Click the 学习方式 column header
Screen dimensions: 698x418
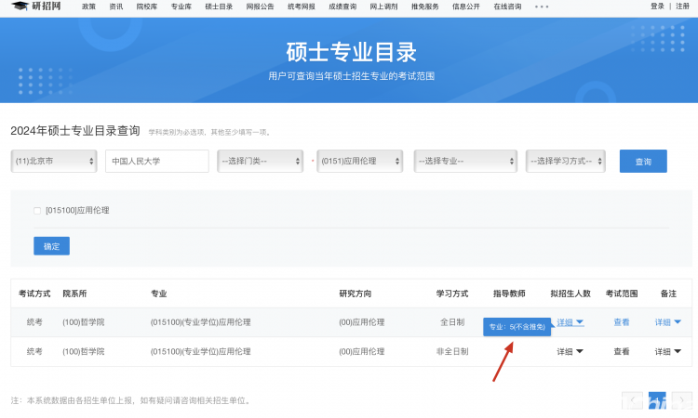coord(452,294)
